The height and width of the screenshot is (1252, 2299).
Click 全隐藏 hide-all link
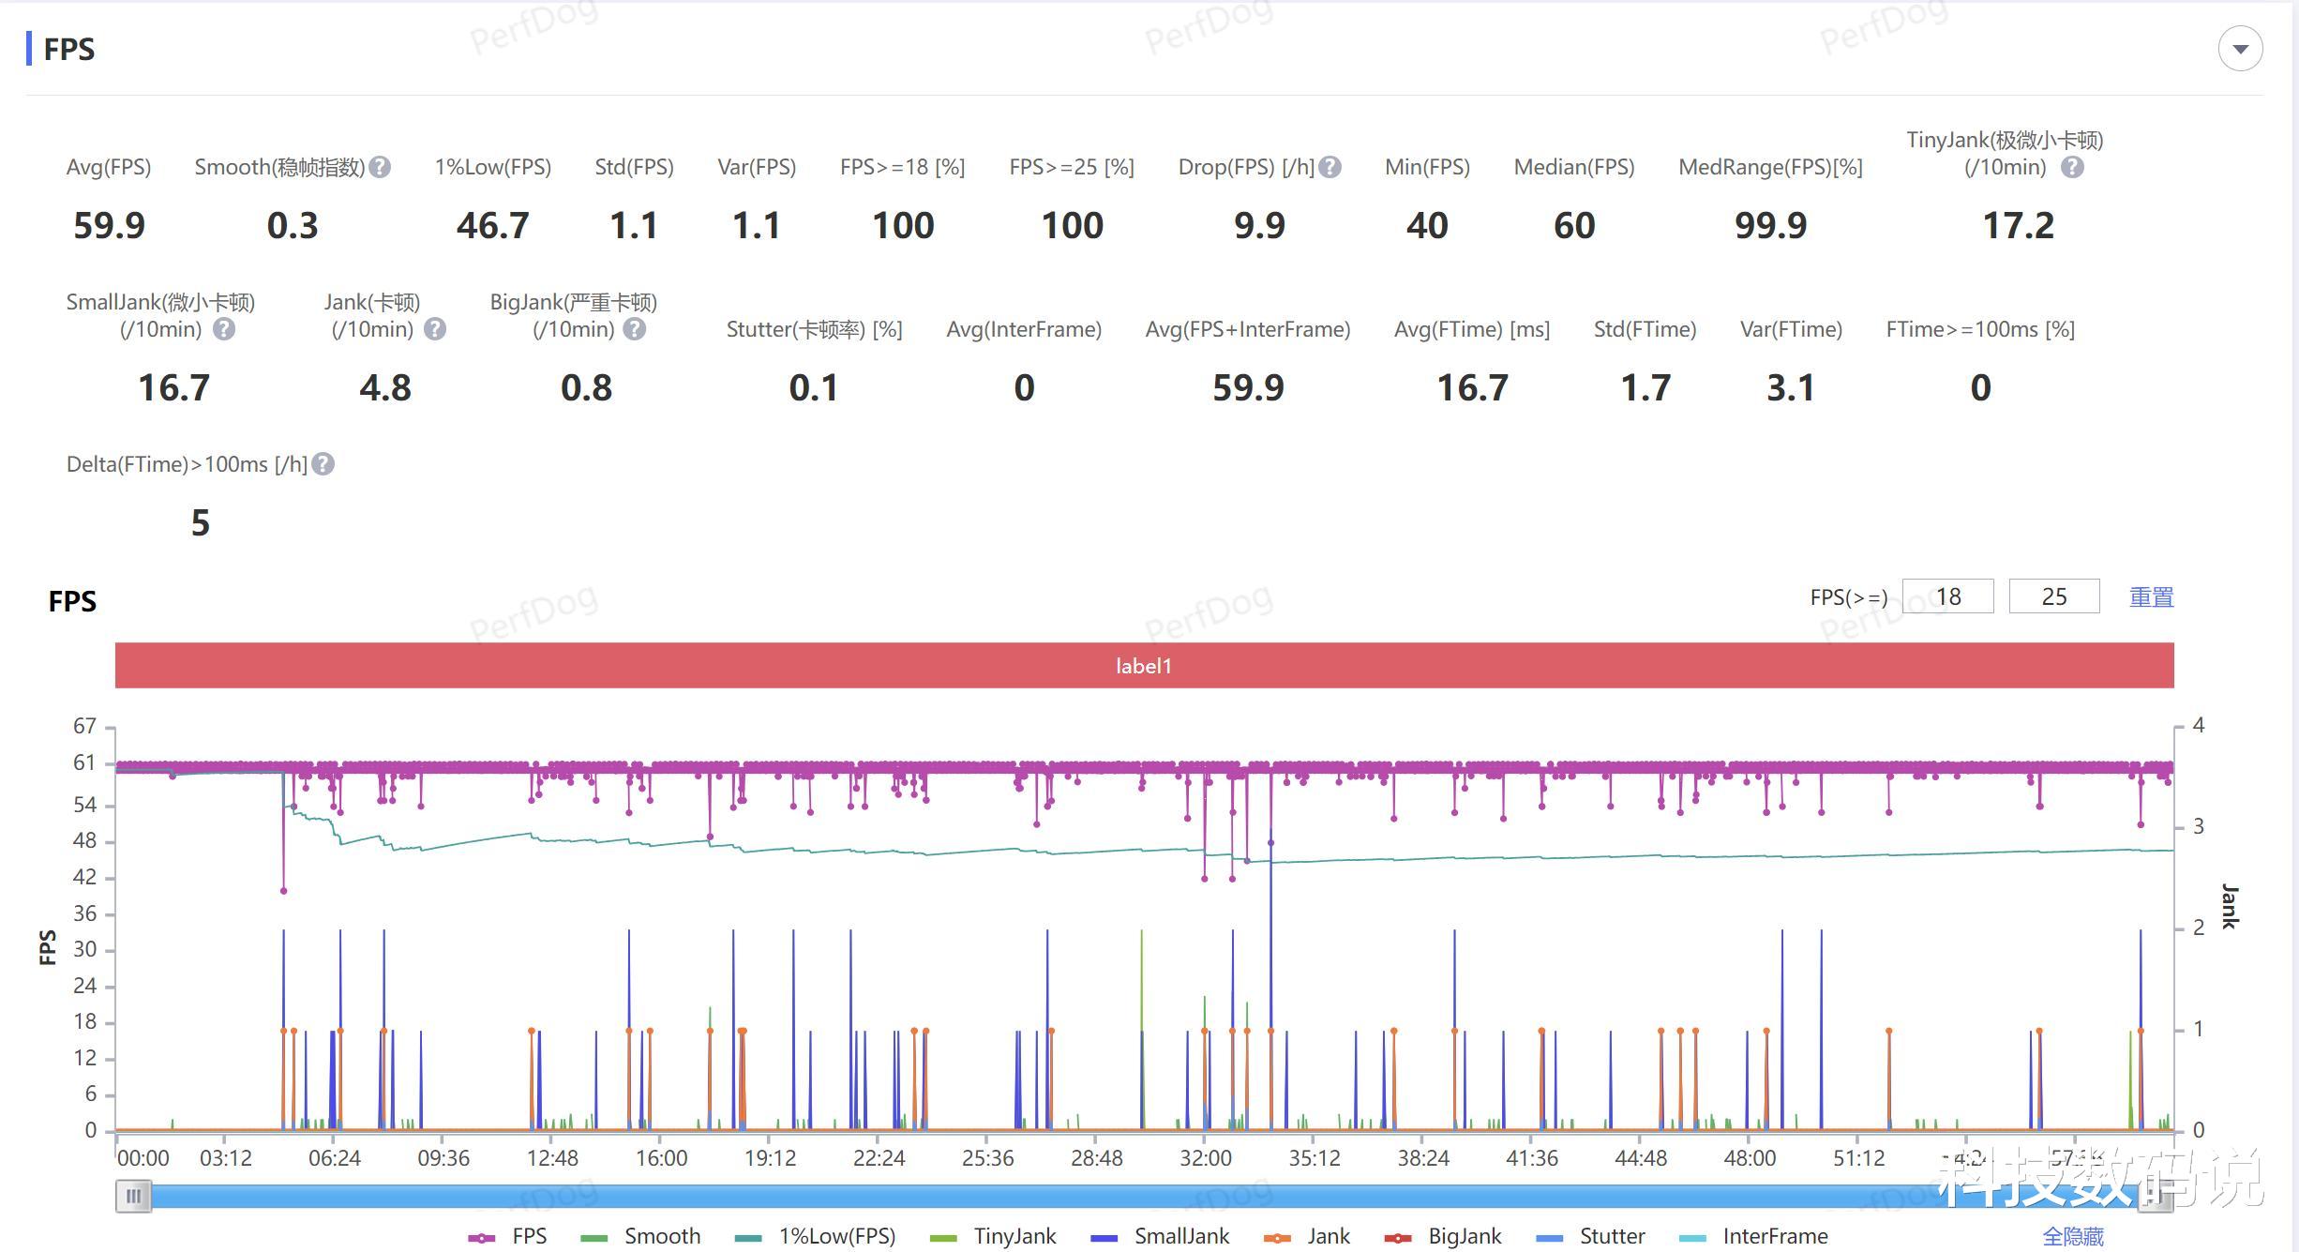pyautogui.click(x=2073, y=1237)
